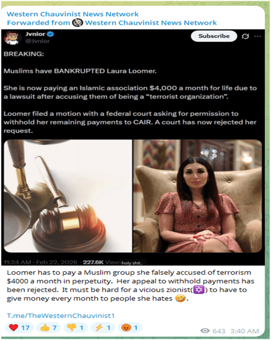The image size is (271, 340).
Task: Click the eye views icon showing 643
Action: [x=205, y=331]
